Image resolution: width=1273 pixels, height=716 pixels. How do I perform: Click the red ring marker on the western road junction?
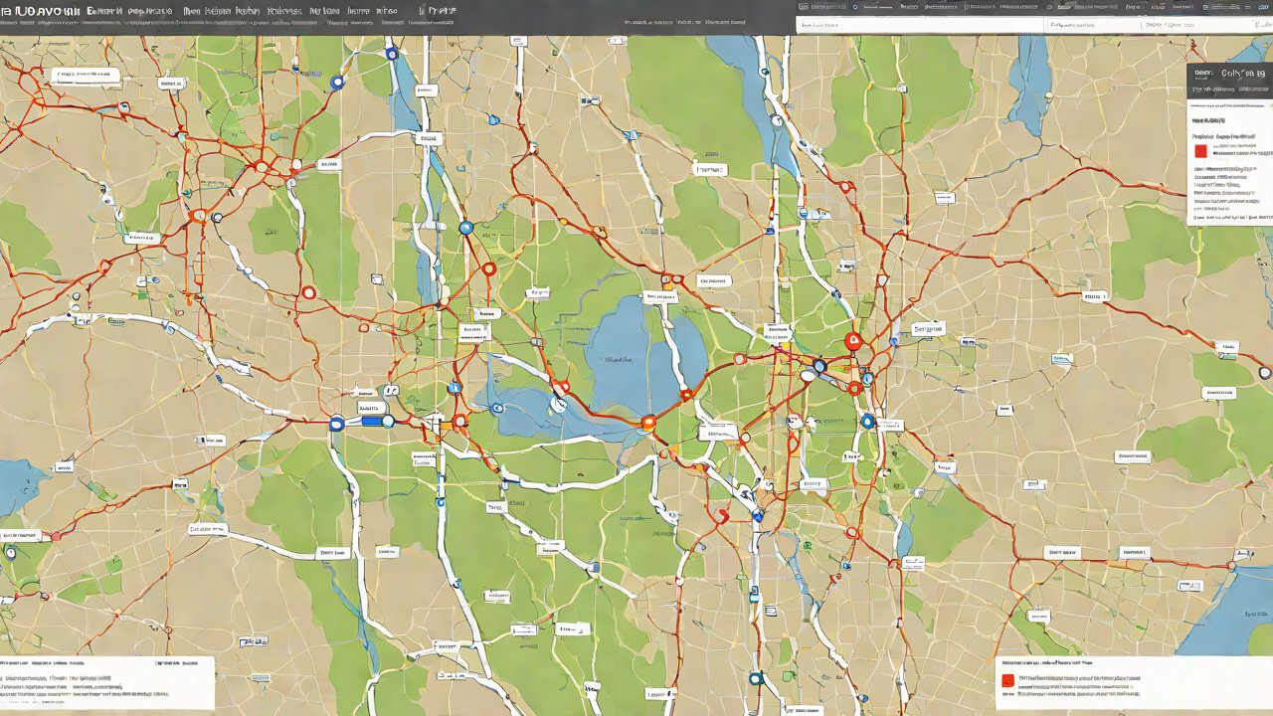[308, 292]
